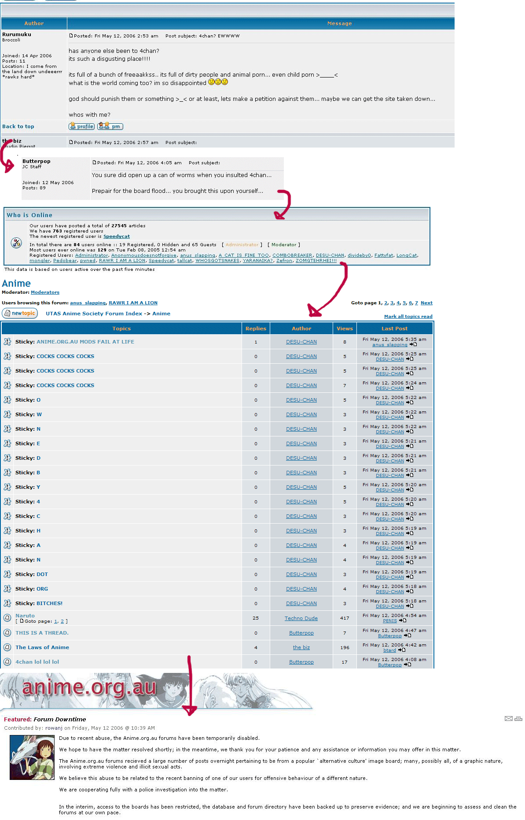525x820 pixels.
Task: Open the Moderators link under Anime
Action: 45,292
